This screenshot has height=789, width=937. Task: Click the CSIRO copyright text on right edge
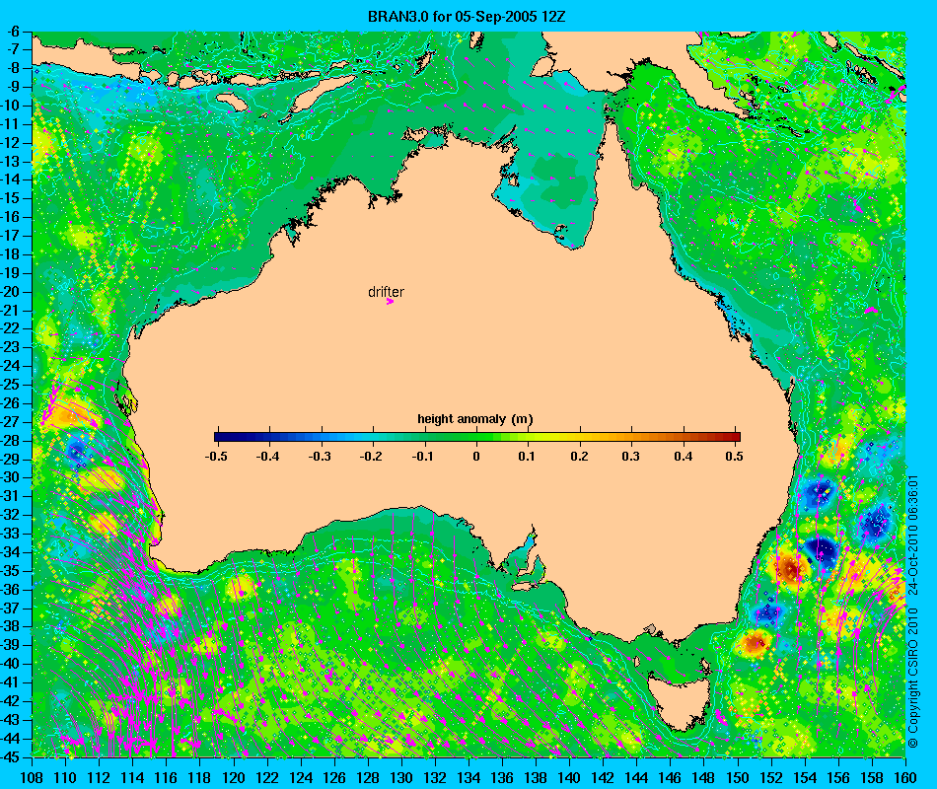(912, 612)
